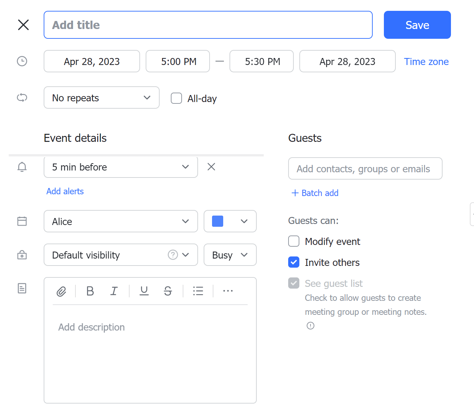Apply italic formatting
Image resolution: width=474 pixels, height=406 pixels.
click(114, 291)
